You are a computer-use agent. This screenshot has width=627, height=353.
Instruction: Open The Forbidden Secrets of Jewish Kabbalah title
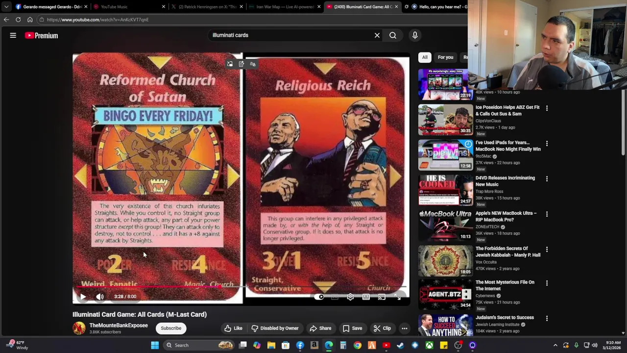pos(508,252)
